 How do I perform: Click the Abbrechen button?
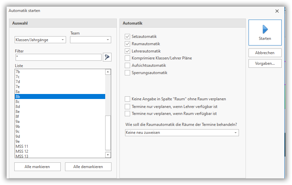pyautogui.click(x=265, y=53)
